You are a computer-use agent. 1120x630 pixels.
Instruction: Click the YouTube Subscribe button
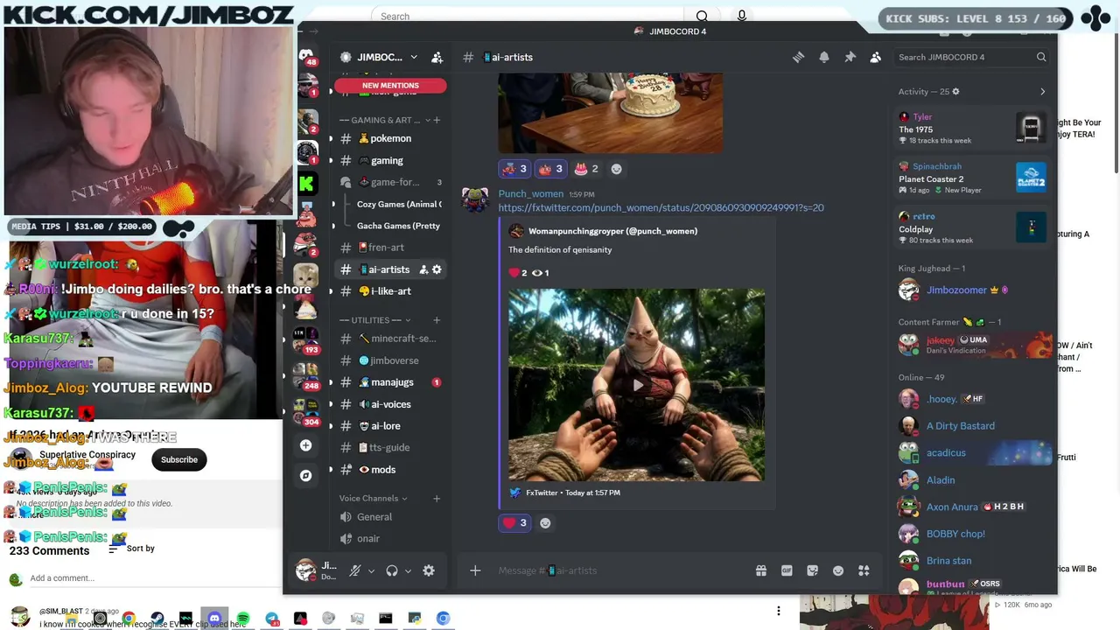(x=179, y=459)
